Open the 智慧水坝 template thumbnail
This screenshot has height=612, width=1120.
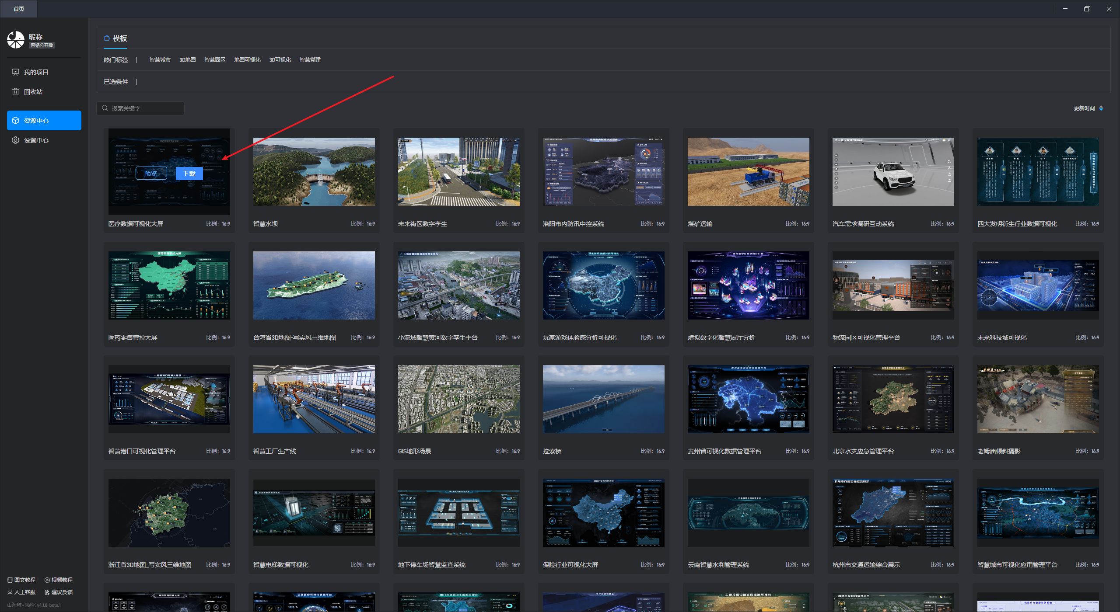[314, 172]
